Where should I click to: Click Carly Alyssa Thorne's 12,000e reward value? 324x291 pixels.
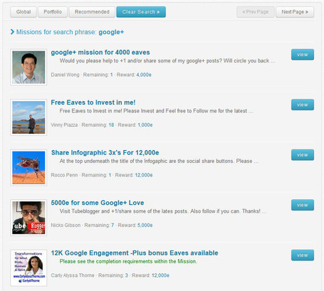click(160, 275)
